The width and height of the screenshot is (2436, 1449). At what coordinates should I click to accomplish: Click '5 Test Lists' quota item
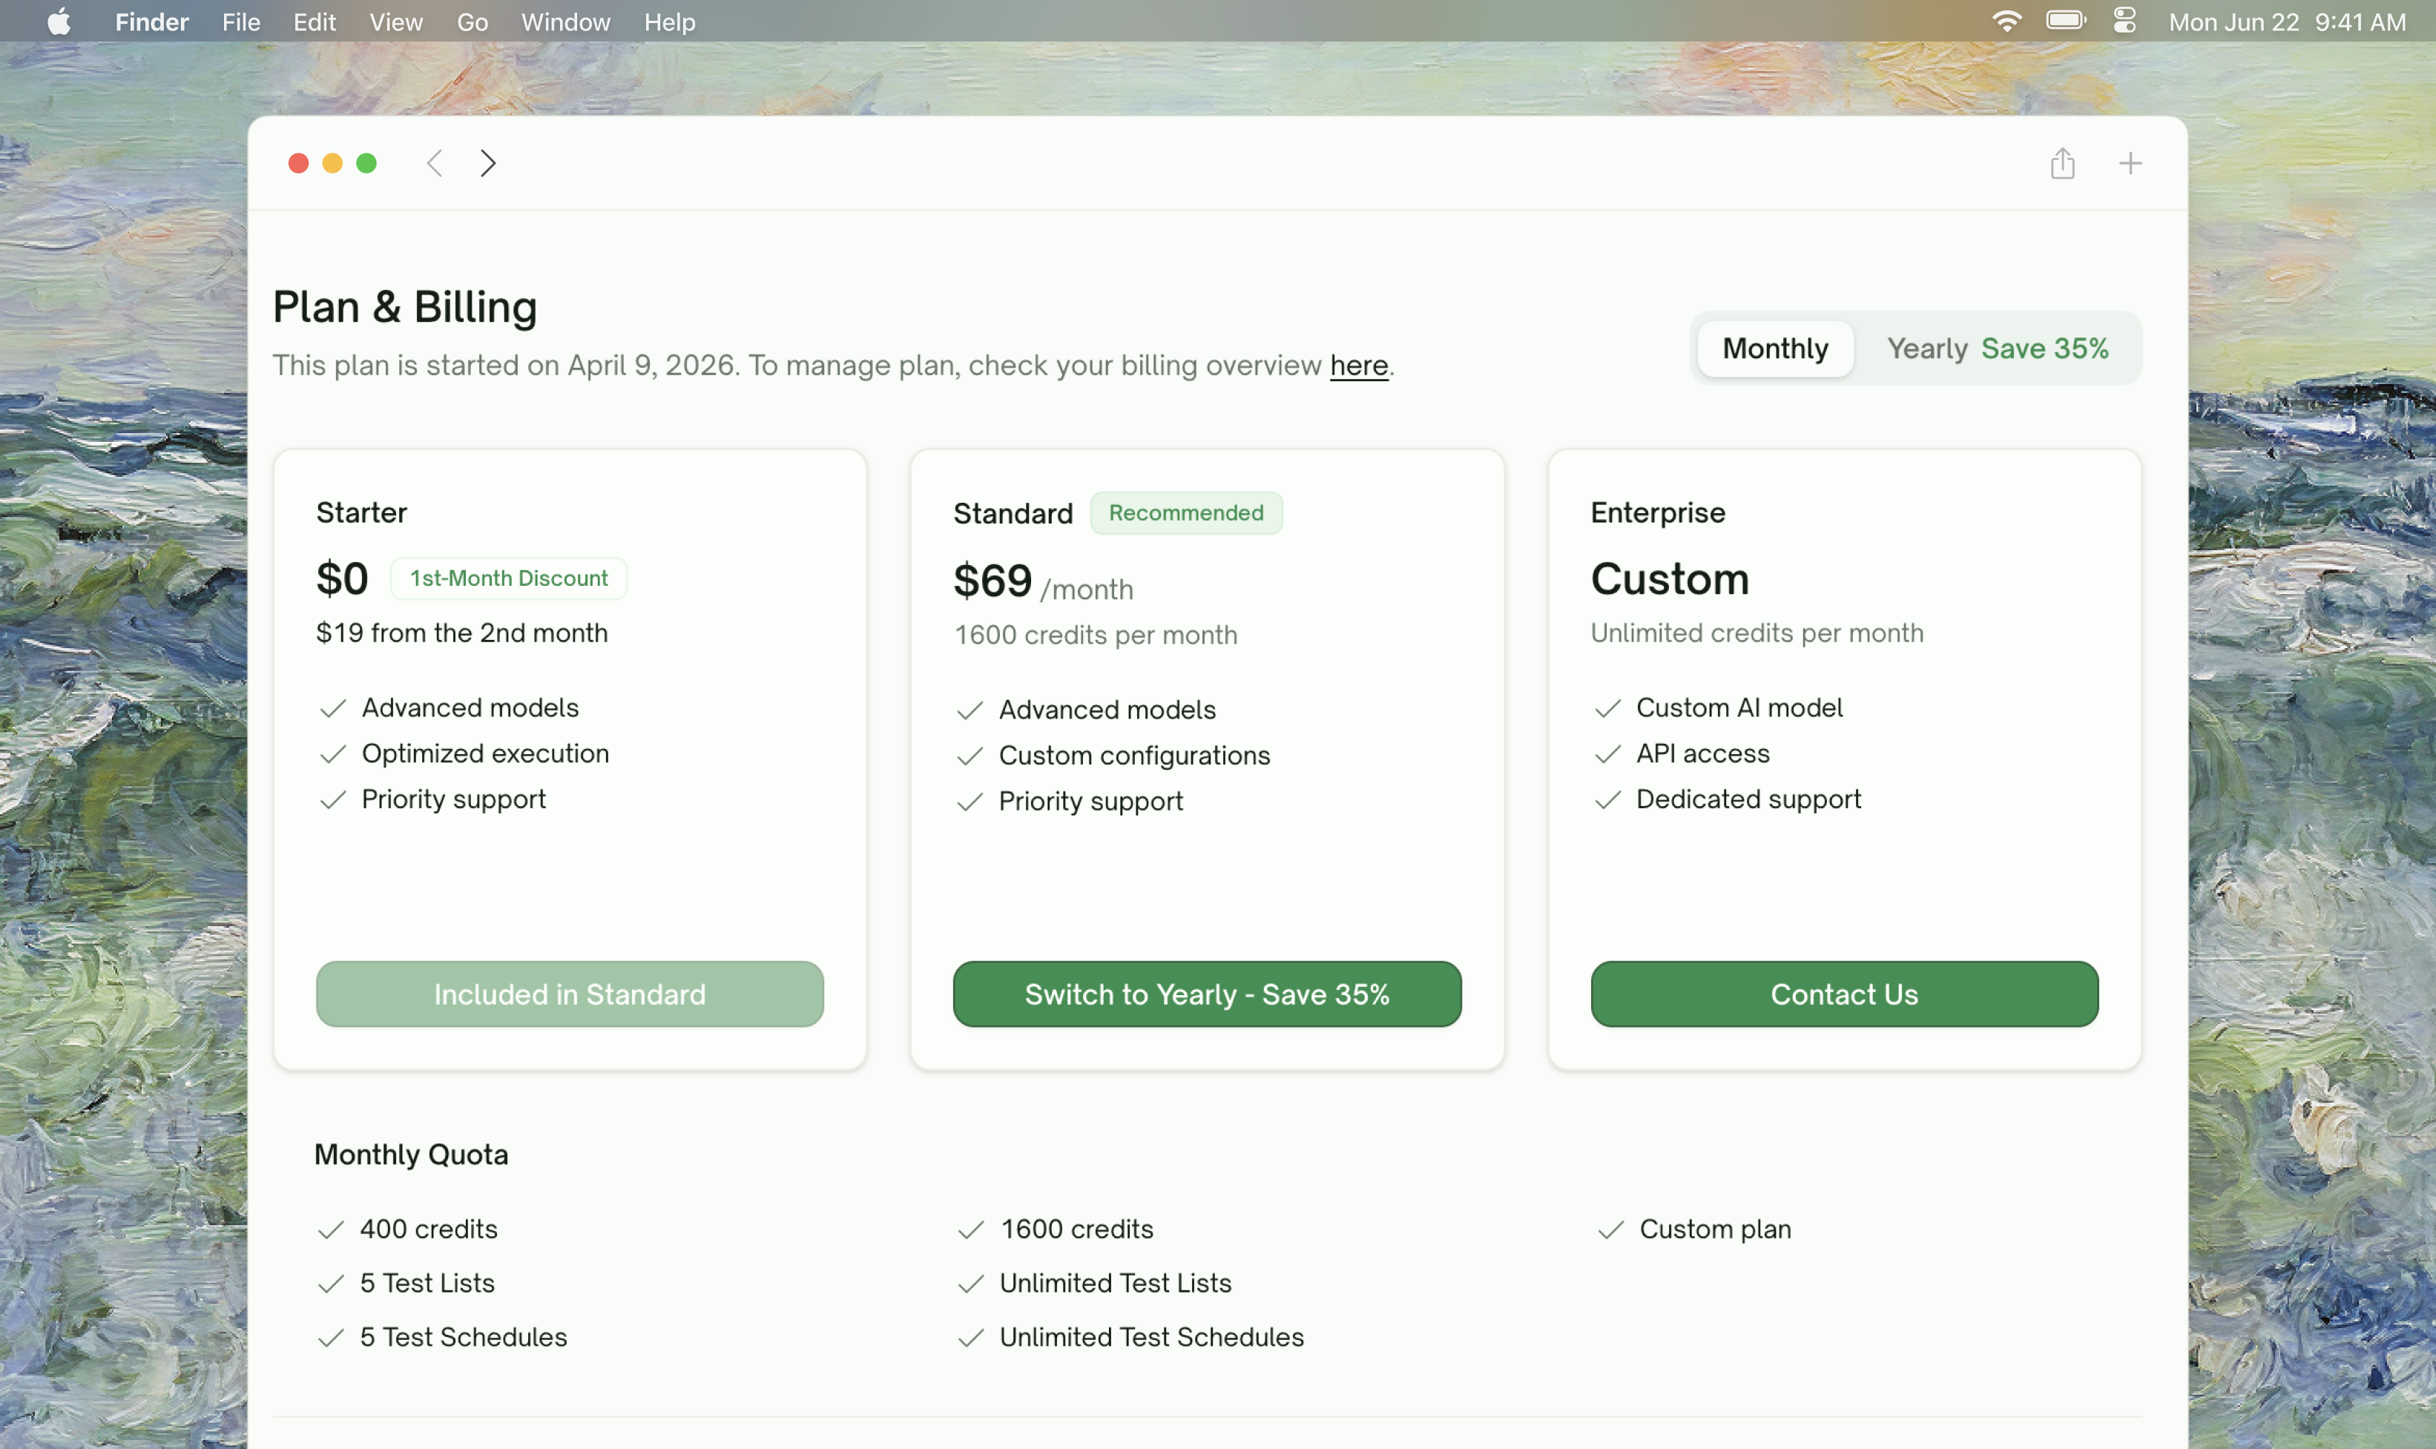tap(427, 1283)
